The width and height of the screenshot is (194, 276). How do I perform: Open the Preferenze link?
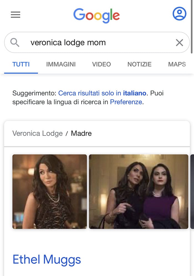(126, 102)
